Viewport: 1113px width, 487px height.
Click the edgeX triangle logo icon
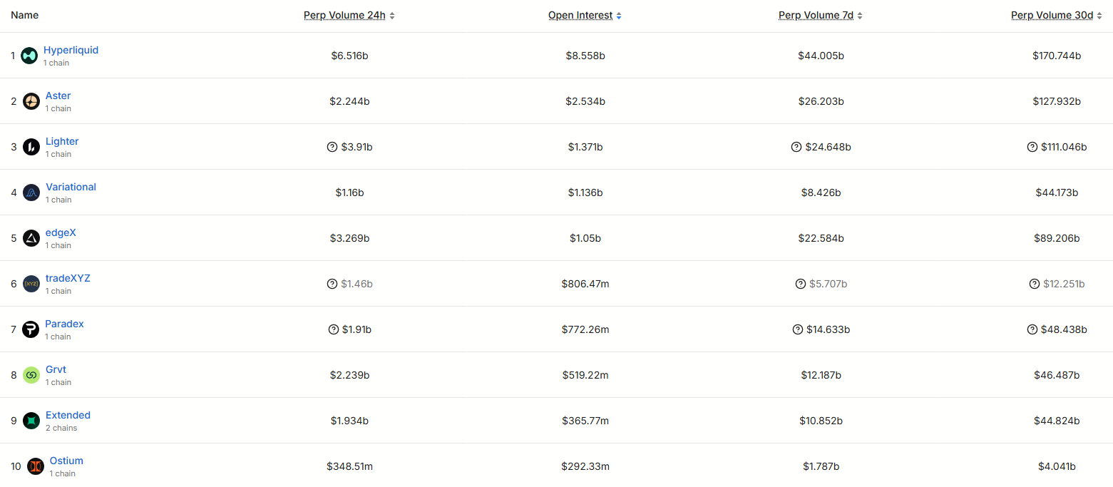[31, 238]
